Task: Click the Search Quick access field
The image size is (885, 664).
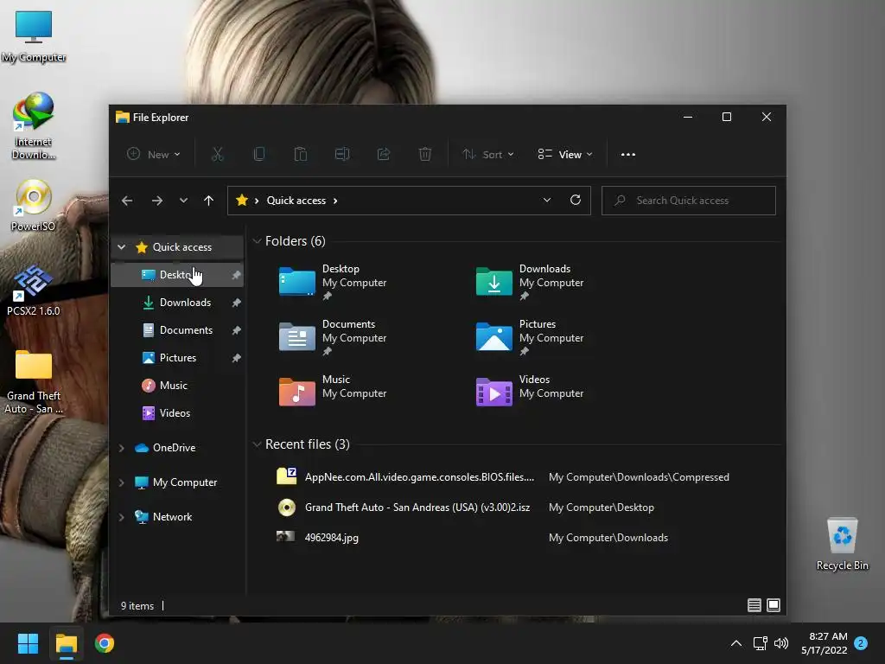Action: click(x=689, y=201)
